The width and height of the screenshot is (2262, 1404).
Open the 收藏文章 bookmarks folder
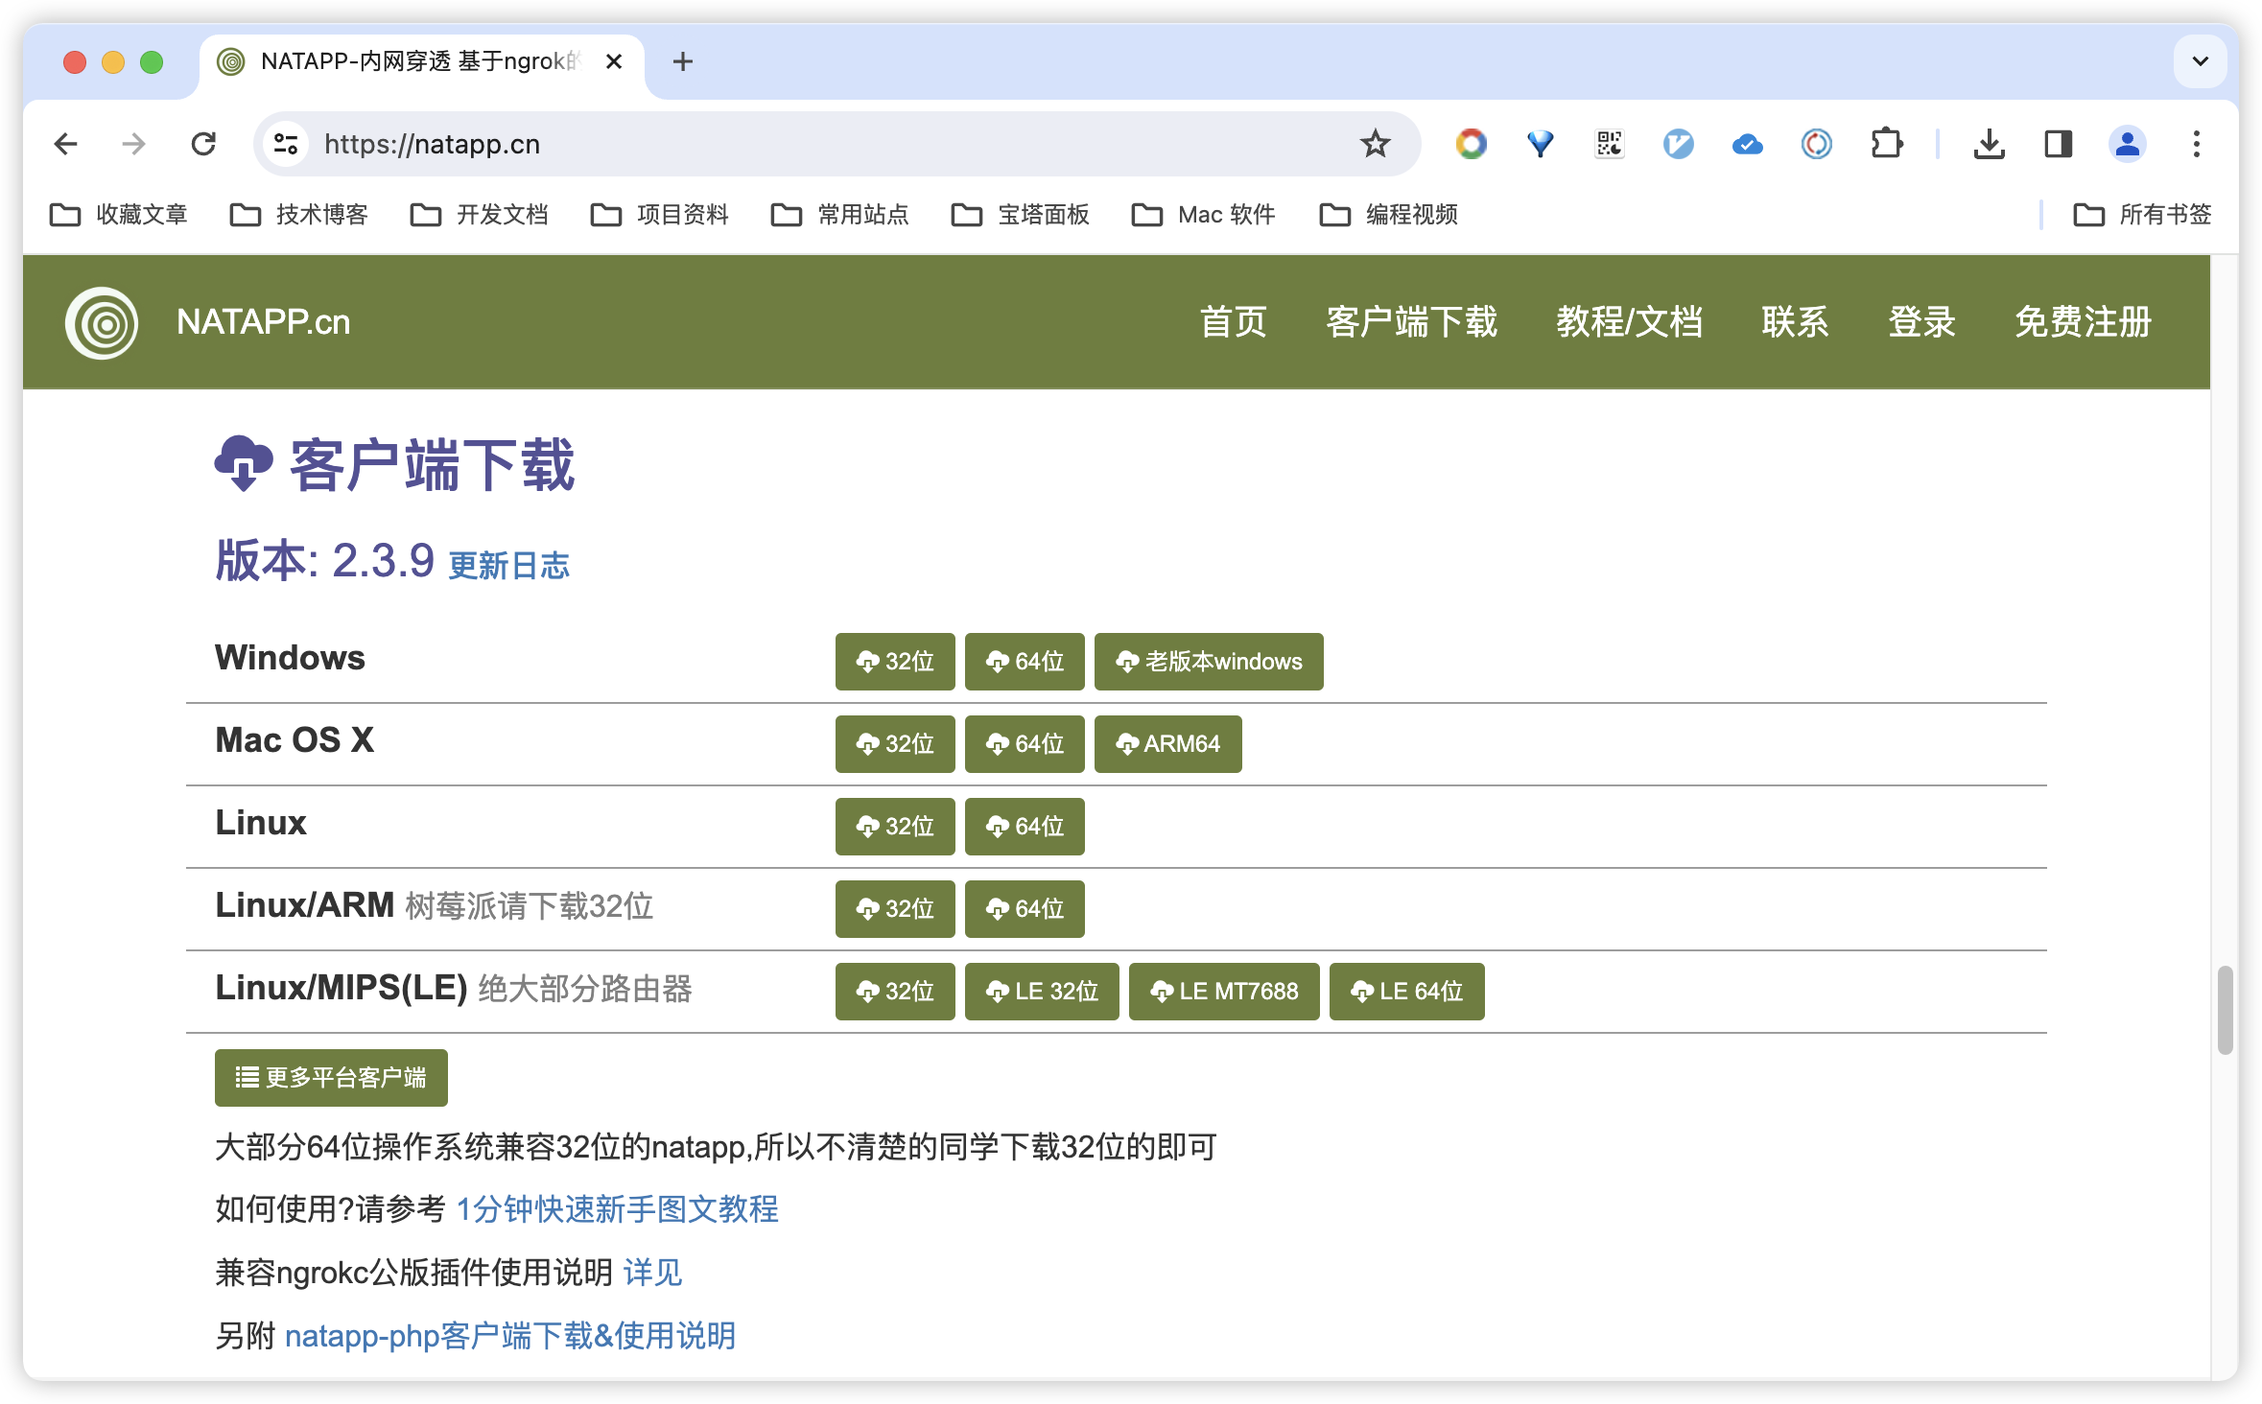pos(119,214)
